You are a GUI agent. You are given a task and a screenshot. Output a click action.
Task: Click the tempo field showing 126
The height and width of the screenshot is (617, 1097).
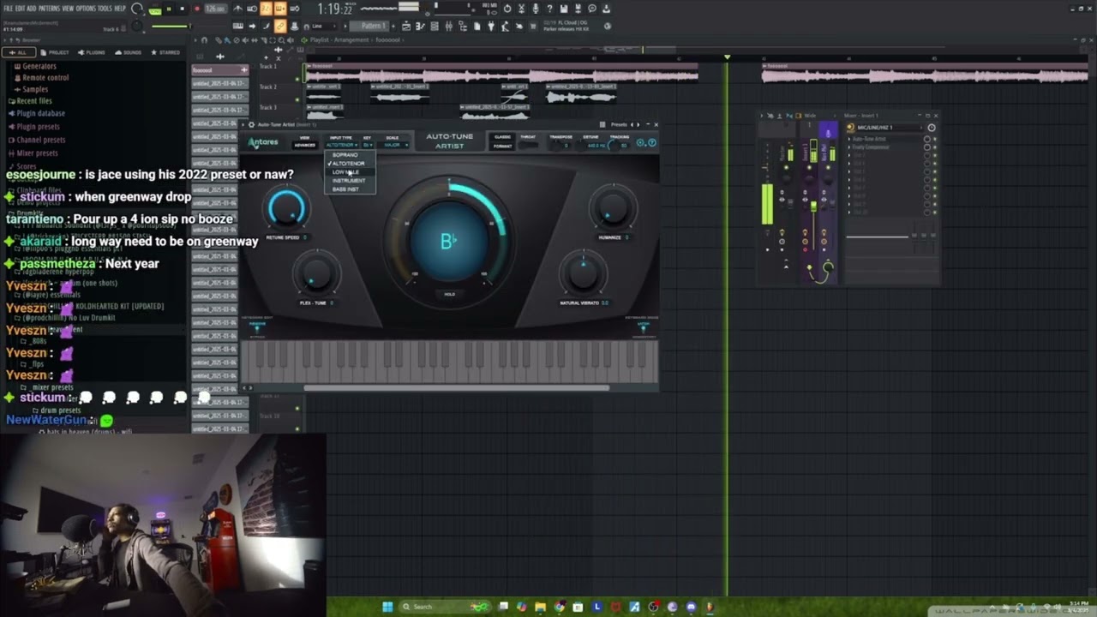(215, 9)
